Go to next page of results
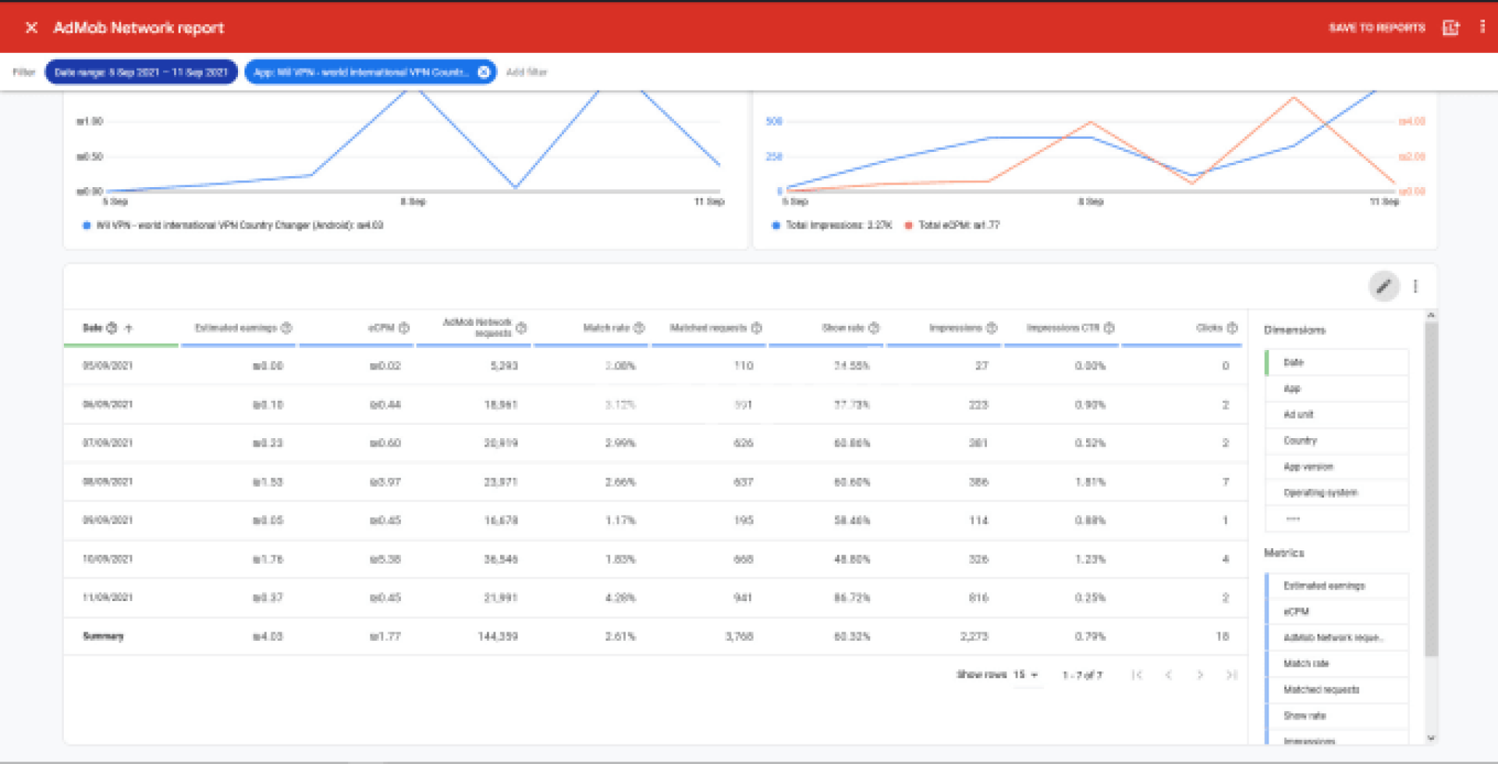Image resolution: width=1498 pixels, height=764 pixels. pyautogui.click(x=1200, y=675)
